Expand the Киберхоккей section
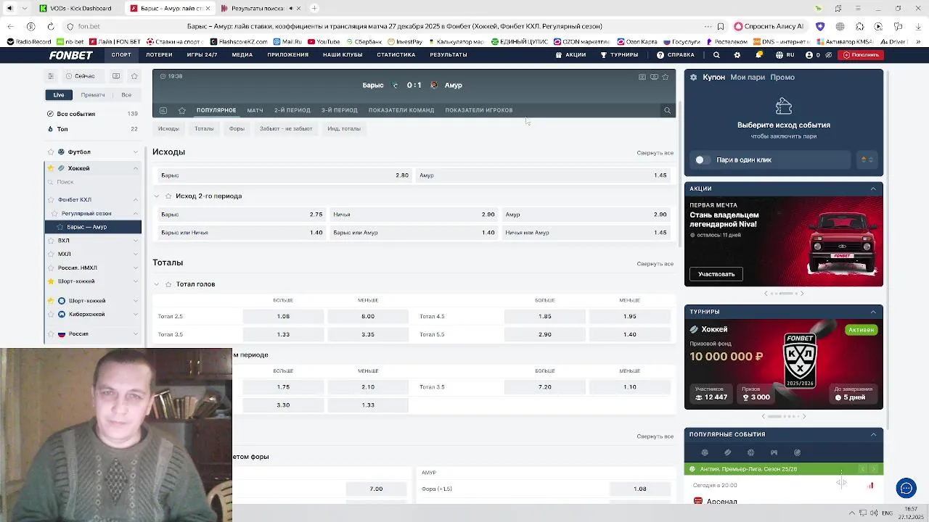Viewport: 929px width, 522px height. 135,315
